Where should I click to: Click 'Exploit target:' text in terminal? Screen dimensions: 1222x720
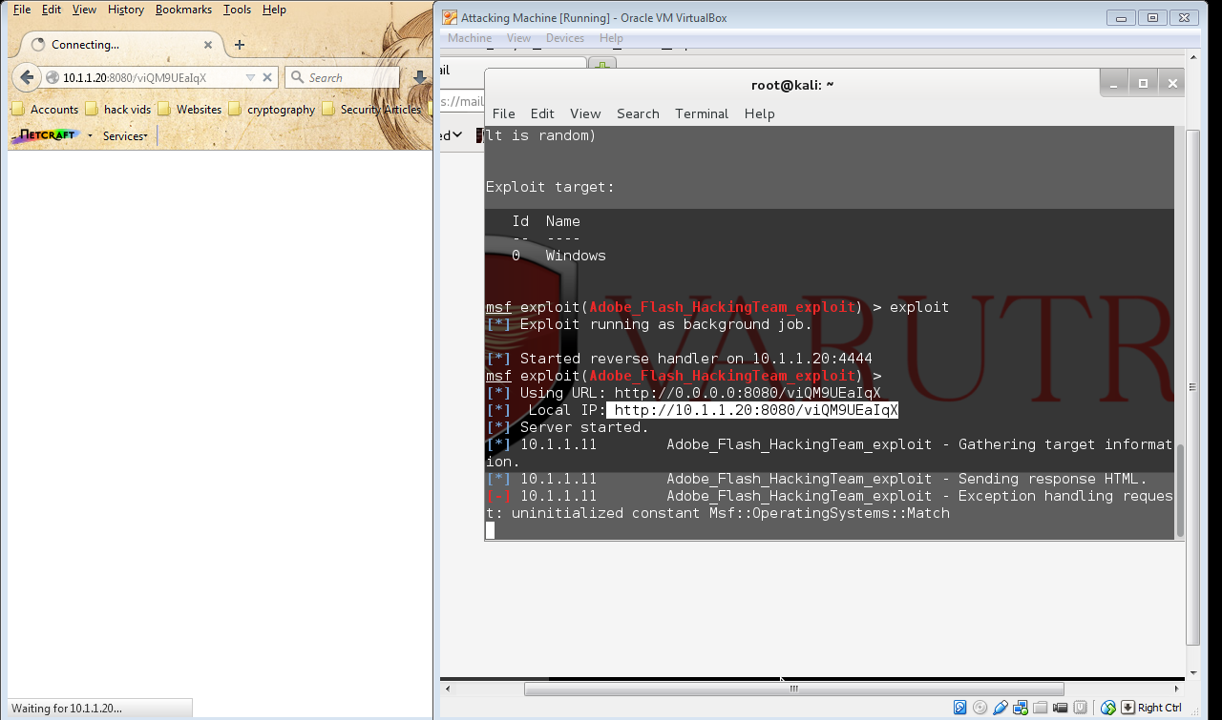[x=550, y=187]
